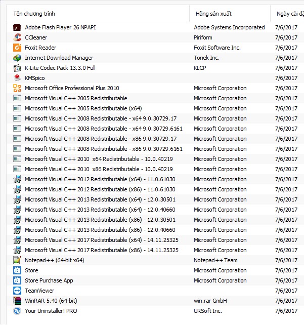The width and height of the screenshot is (304, 325).
Task: Click icon of Visual C++ 2012 (x64) 11.0.61030
Action: pyautogui.click(x=17, y=179)
